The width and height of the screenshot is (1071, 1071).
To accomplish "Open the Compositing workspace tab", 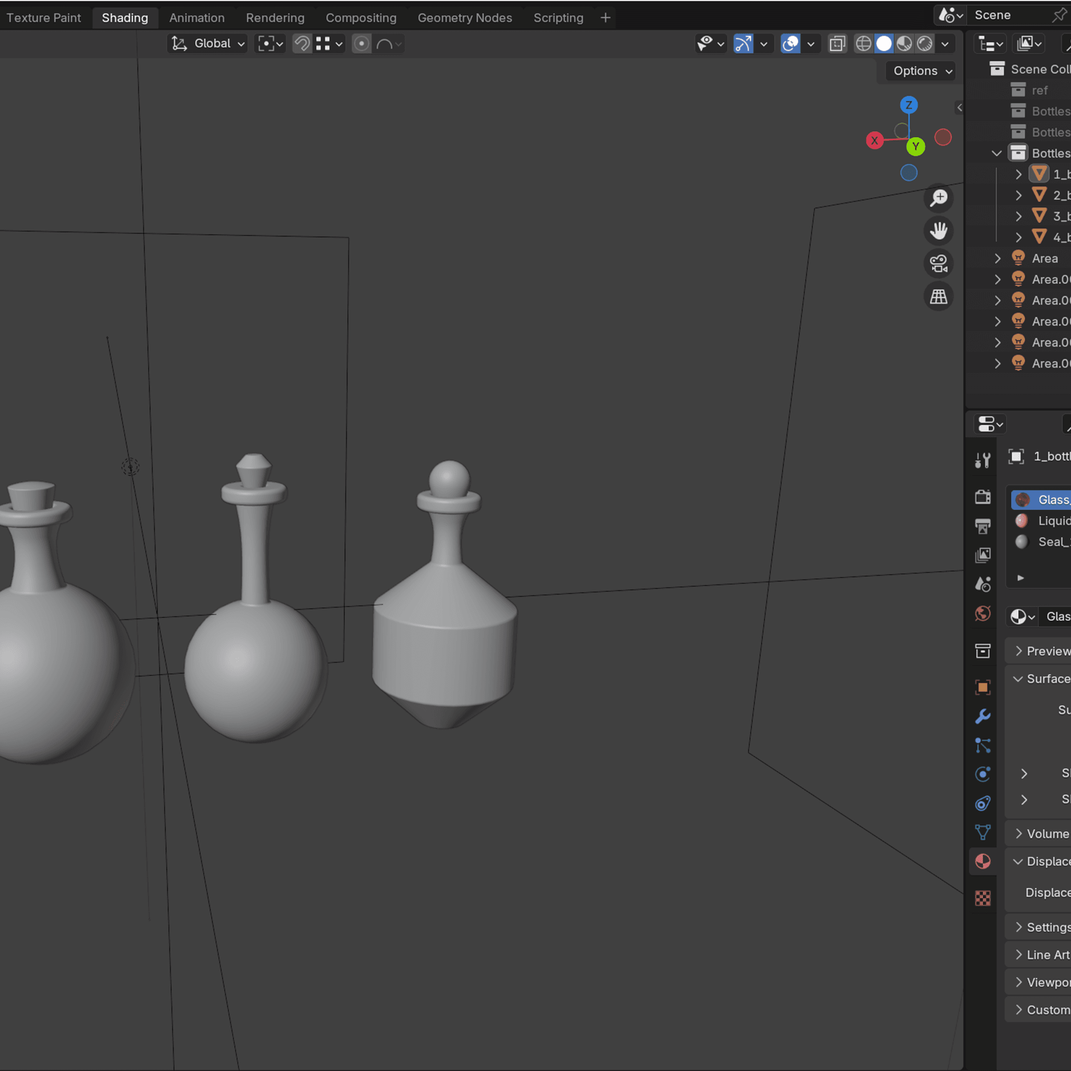I will pyautogui.click(x=361, y=18).
